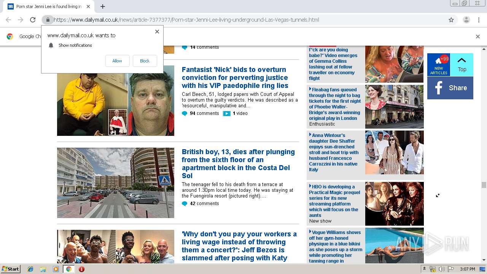Open British boy Costa Del Sol headline
Screen dimensions: 487x274
tap(238, 164)
